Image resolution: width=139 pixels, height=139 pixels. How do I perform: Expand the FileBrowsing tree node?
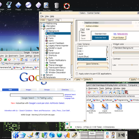(x=41, y=24)
